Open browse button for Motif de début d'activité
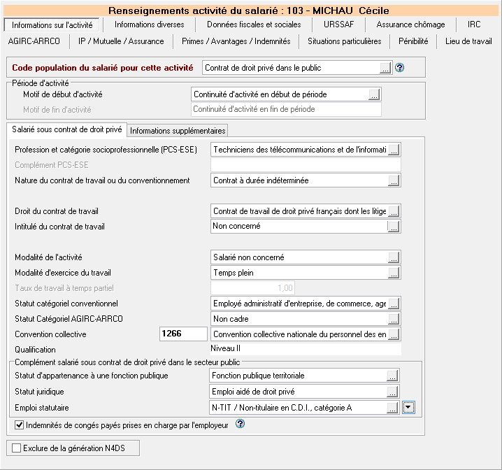Viewport: 502px width, 470px height. coord(374,94)
